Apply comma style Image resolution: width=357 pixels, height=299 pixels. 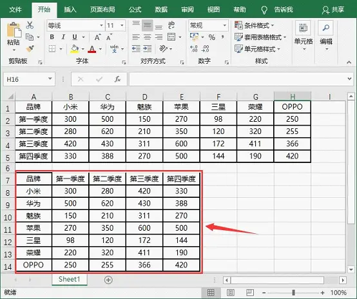223,37
